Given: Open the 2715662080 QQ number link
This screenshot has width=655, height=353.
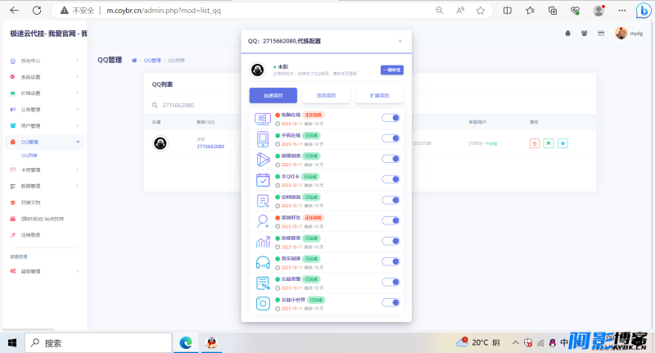Looking at the screenshot, I should pyautogui.click(x=210, y=147).
